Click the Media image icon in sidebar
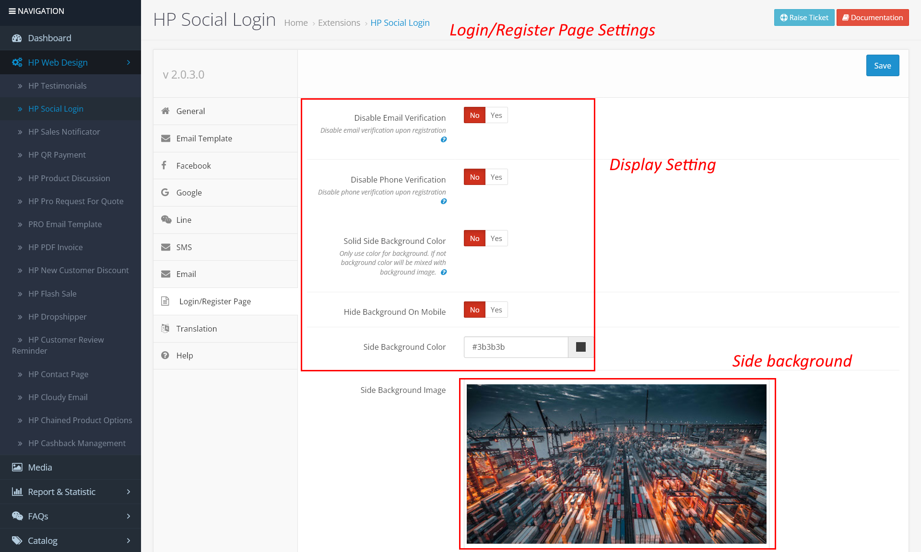Image resolution: width=921 pixels, height=552 pixels. click(17, 467)
